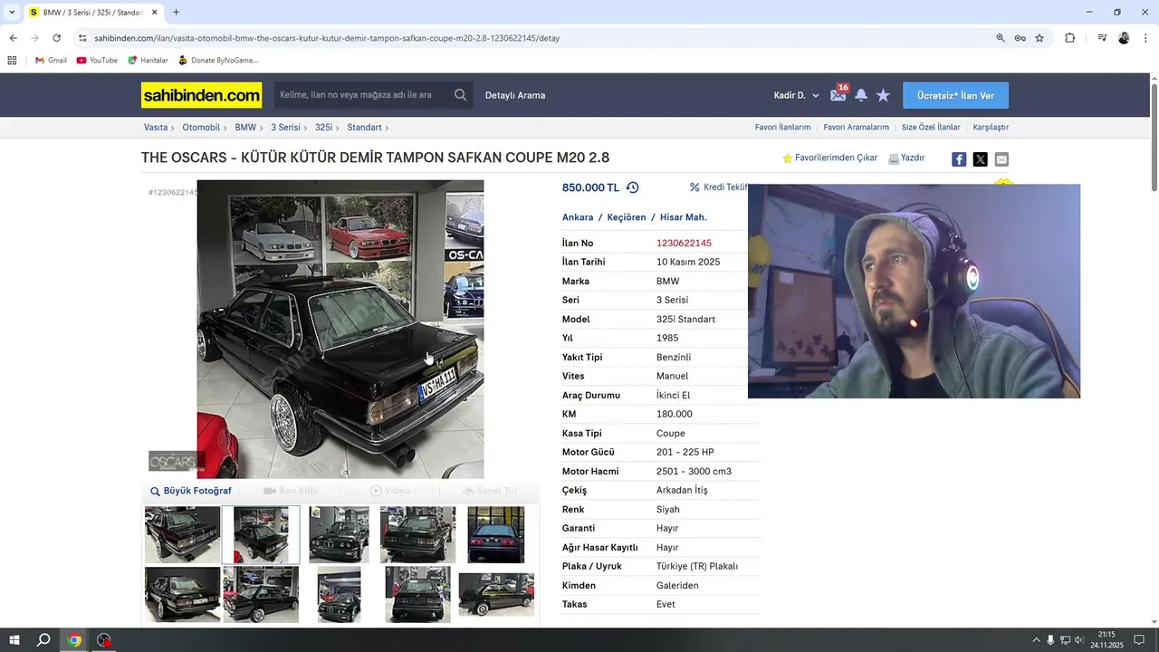This screenshot has width=1159, height=652.
Task: Open Windows Start menu
Action: [14, 640]
